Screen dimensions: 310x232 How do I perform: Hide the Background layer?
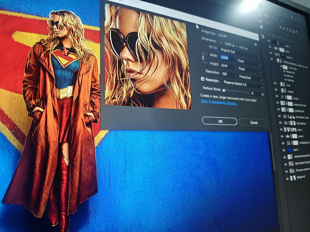click(287, 179)
